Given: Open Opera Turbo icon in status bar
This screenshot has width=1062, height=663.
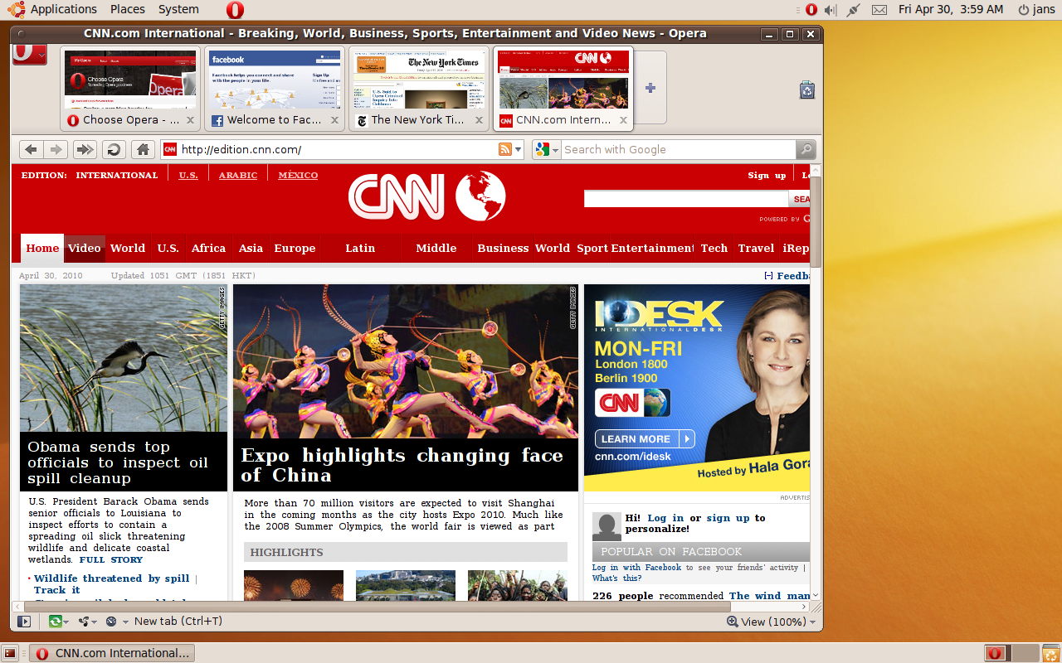Looking at the screenshot, I should (x=111, y=621).
